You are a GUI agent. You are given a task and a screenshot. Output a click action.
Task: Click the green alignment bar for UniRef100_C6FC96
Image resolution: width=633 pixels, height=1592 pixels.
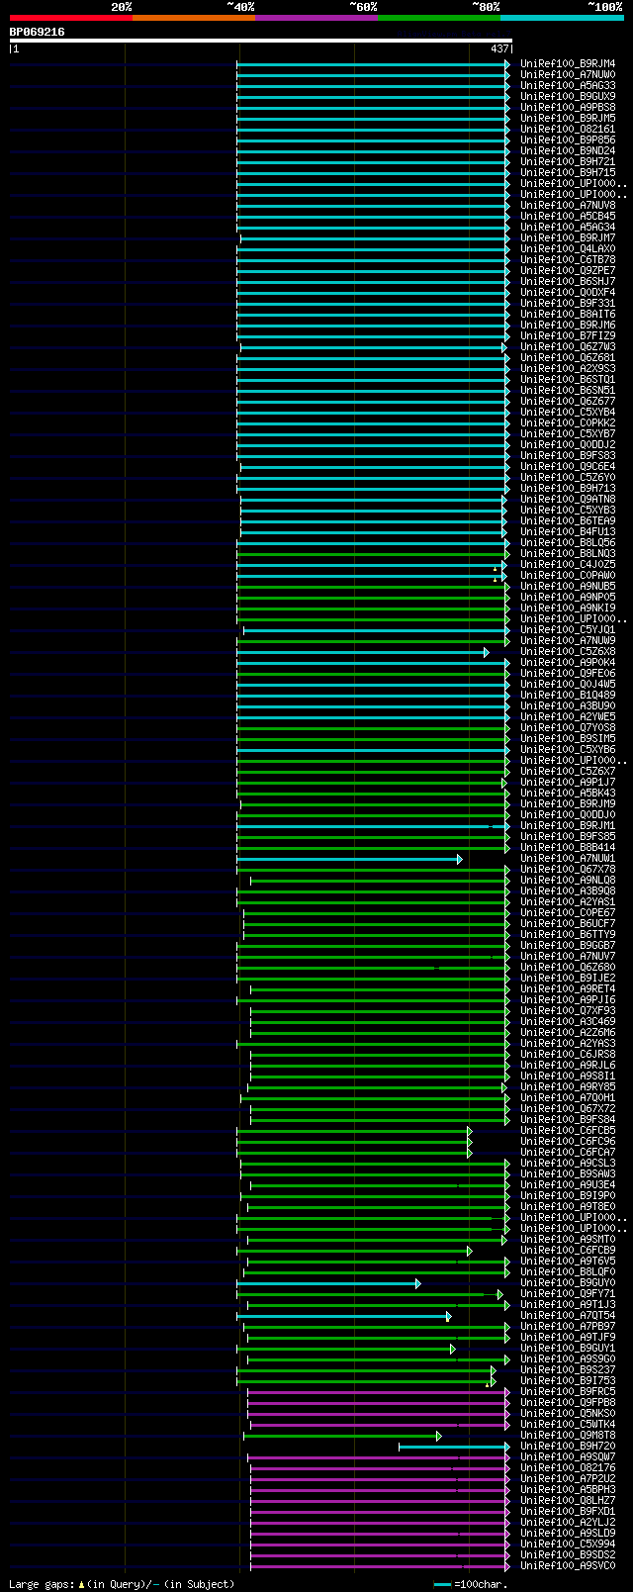pos(354,1143)
